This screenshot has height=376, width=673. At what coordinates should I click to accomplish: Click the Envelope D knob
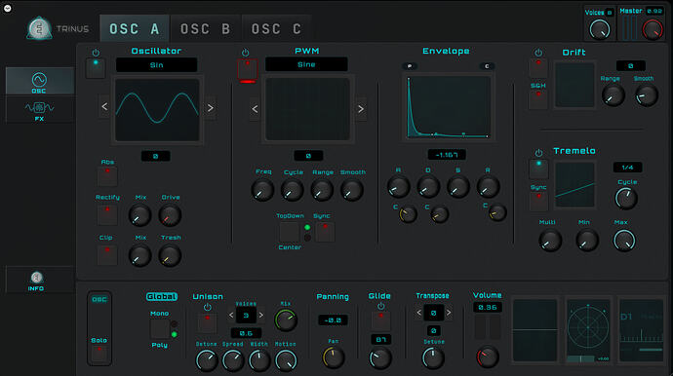428,186
